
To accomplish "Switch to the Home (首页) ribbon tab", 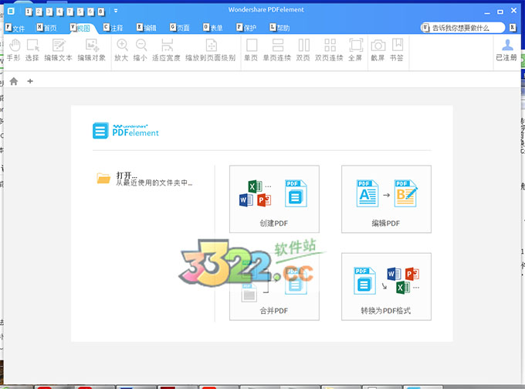I will click(x=46, y=28).
